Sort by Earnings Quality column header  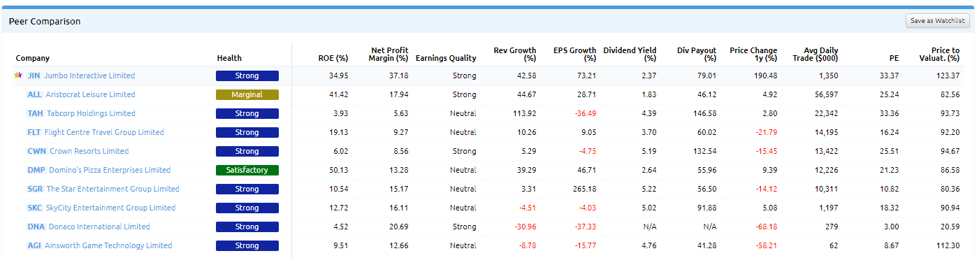tap(446, 58)
